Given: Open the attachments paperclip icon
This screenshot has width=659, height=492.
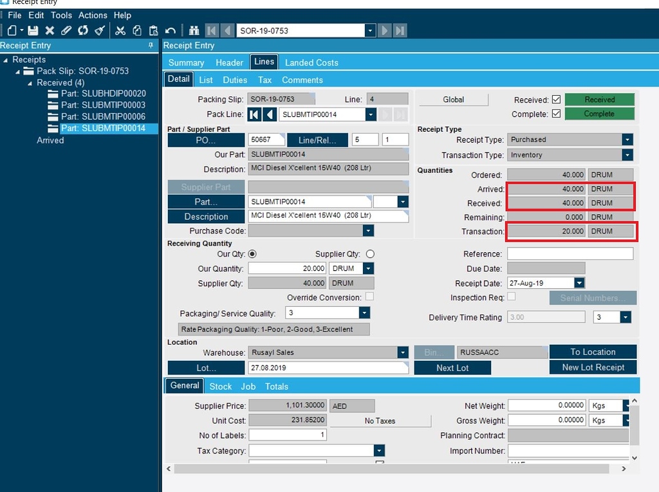Looking at the screenshot, I should point(65,30).
